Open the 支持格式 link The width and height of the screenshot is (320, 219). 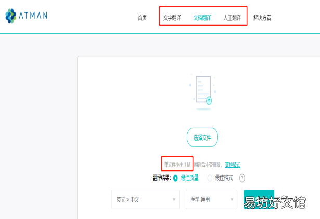[x=233, y=165]
